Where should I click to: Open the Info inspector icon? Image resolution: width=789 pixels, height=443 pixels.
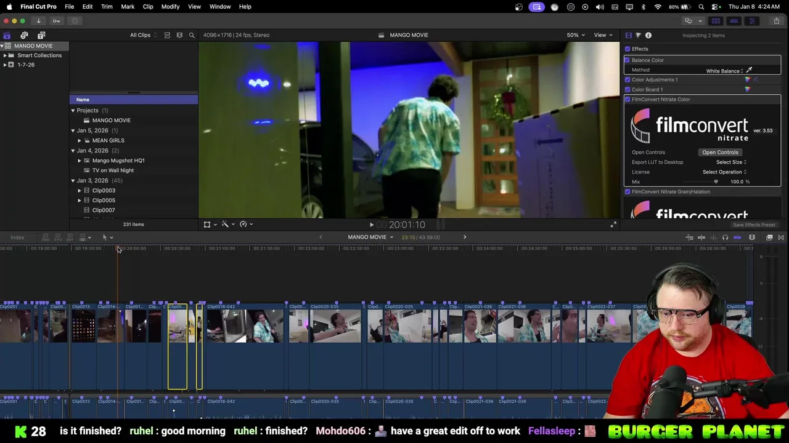tap(648, 35)
